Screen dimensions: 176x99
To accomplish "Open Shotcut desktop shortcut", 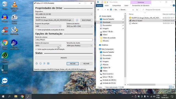I will pyautogui.click(x=5, y=69).
